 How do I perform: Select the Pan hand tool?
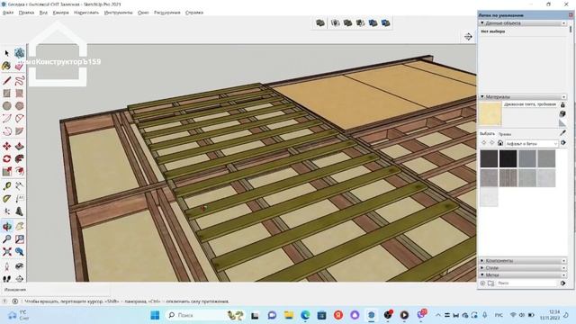(x=20, y=226)
